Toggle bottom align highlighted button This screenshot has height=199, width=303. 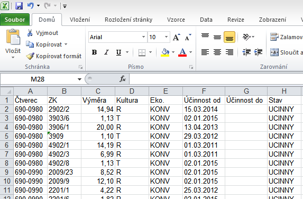tap(229, 37)
